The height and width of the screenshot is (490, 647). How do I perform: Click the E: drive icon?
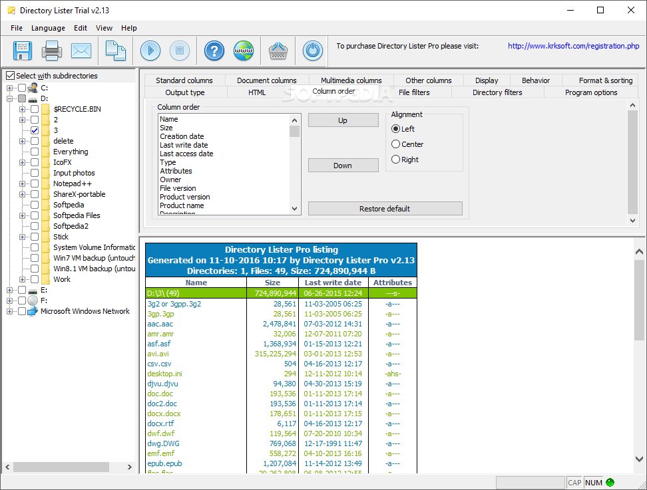(x=33, y=290)
